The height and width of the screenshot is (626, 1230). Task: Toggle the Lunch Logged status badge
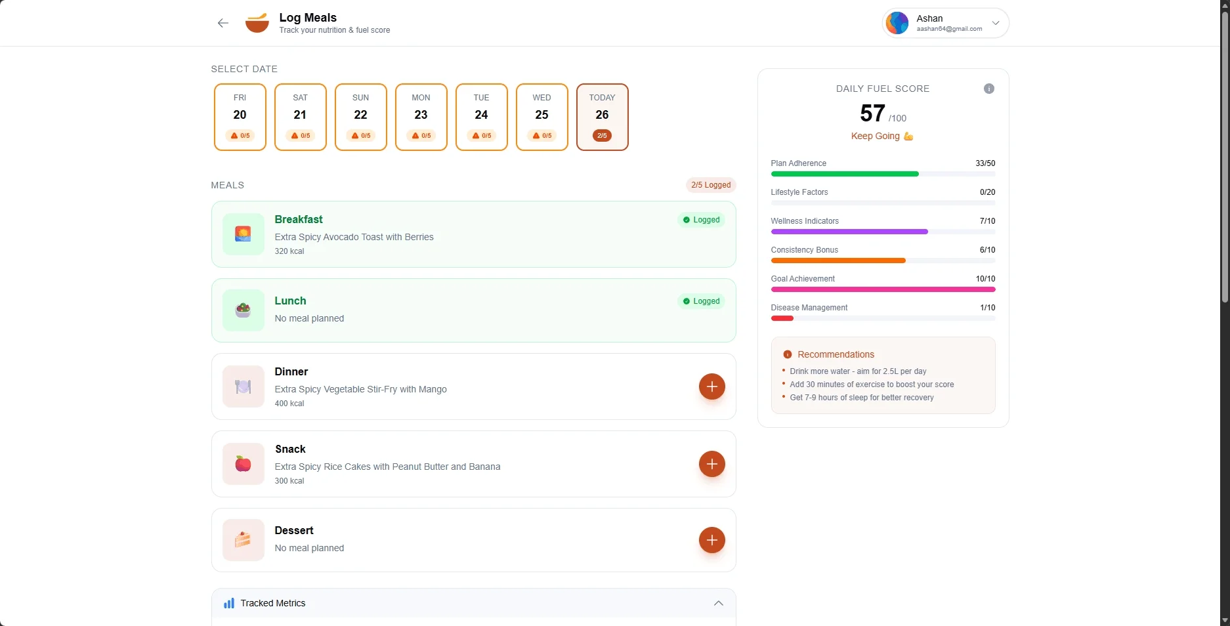tap(701, 301)
